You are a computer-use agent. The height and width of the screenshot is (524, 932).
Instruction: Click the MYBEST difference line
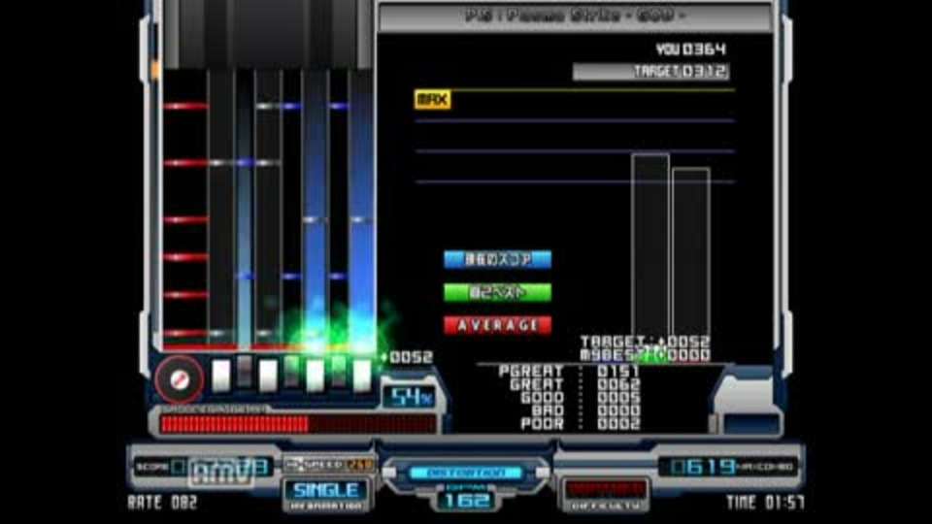coord(645,355)
